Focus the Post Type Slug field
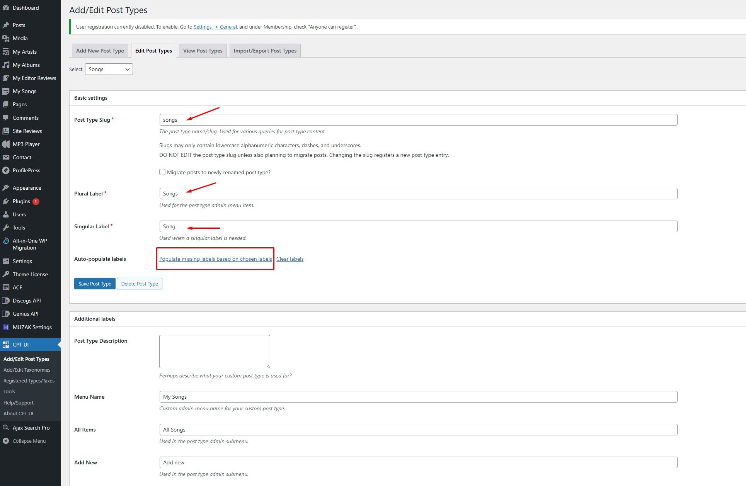 pyautogui.click(x=418, y=120)
